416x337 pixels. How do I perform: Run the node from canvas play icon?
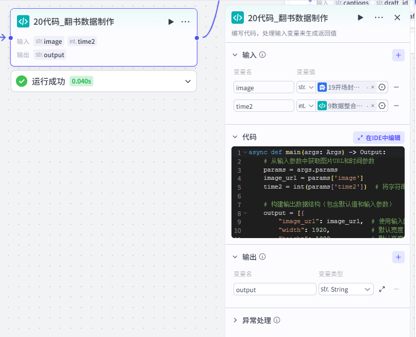tap(171, 22)
